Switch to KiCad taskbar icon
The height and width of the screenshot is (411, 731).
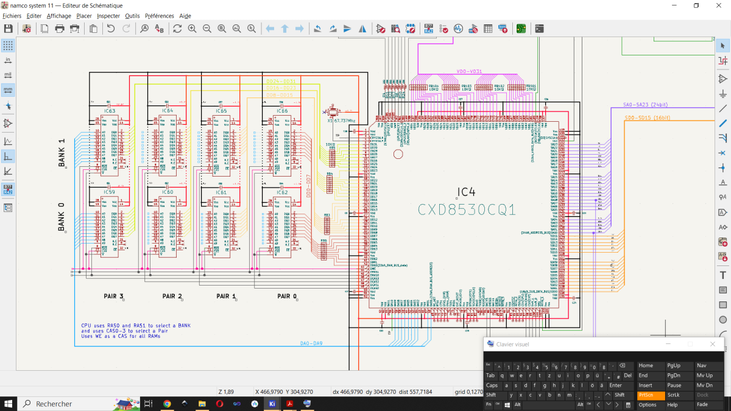[x=272, y=403]
